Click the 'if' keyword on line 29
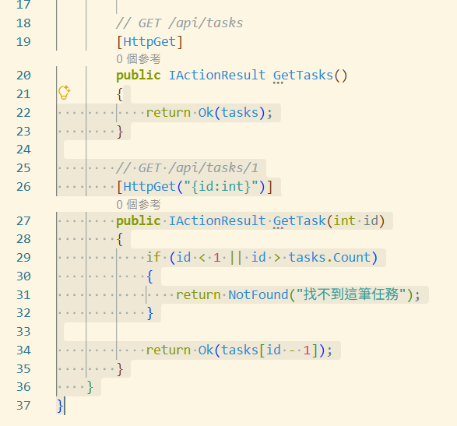Image resolution: width=457 pixels, height=426 pixels. pos(153,258)
